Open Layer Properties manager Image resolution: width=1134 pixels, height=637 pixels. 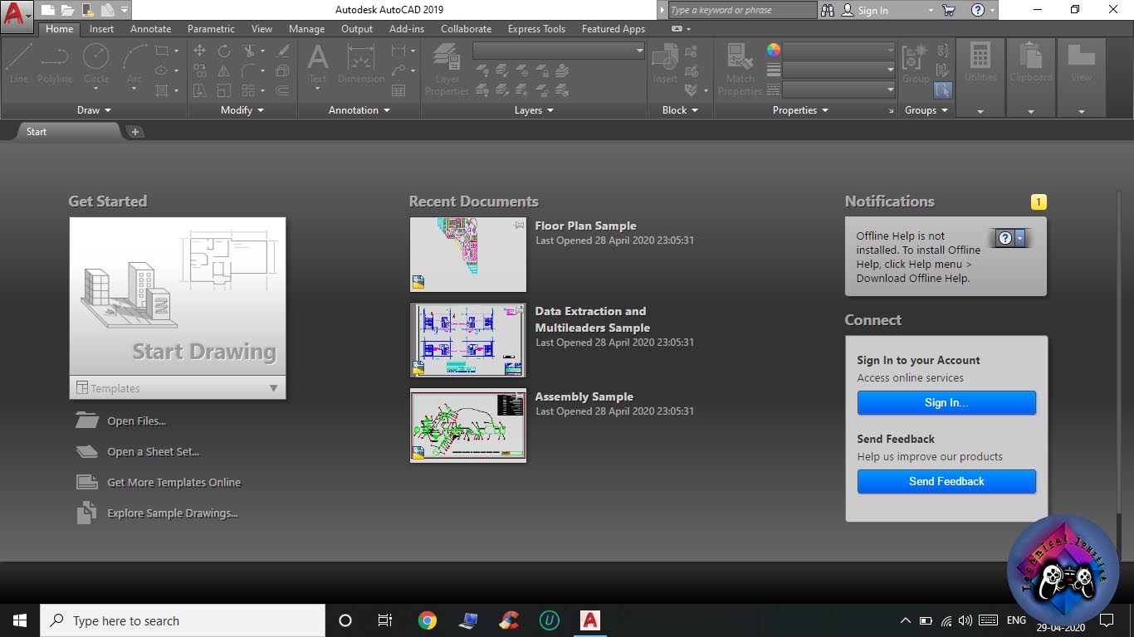[x=447, y=70]
